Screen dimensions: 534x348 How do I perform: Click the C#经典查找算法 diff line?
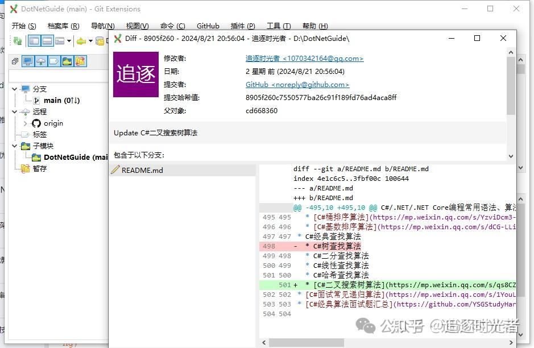click(333, 237)
